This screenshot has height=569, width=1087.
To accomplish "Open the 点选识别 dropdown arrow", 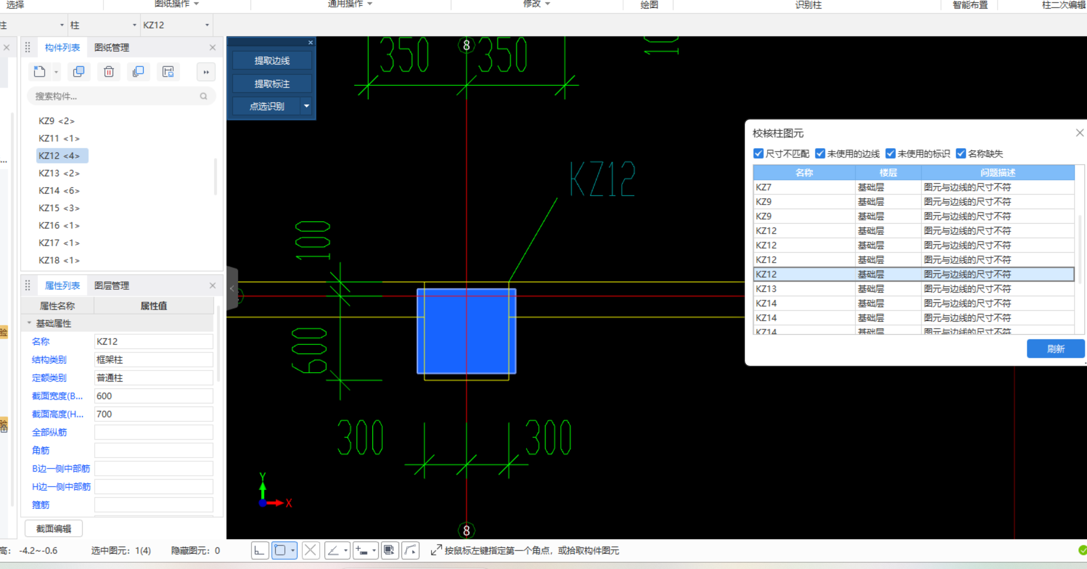I will pyautogui.click(x=306, y=106).
